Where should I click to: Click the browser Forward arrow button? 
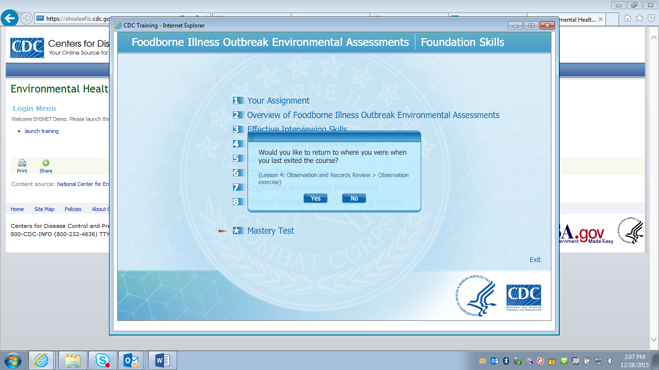point(27,18)
